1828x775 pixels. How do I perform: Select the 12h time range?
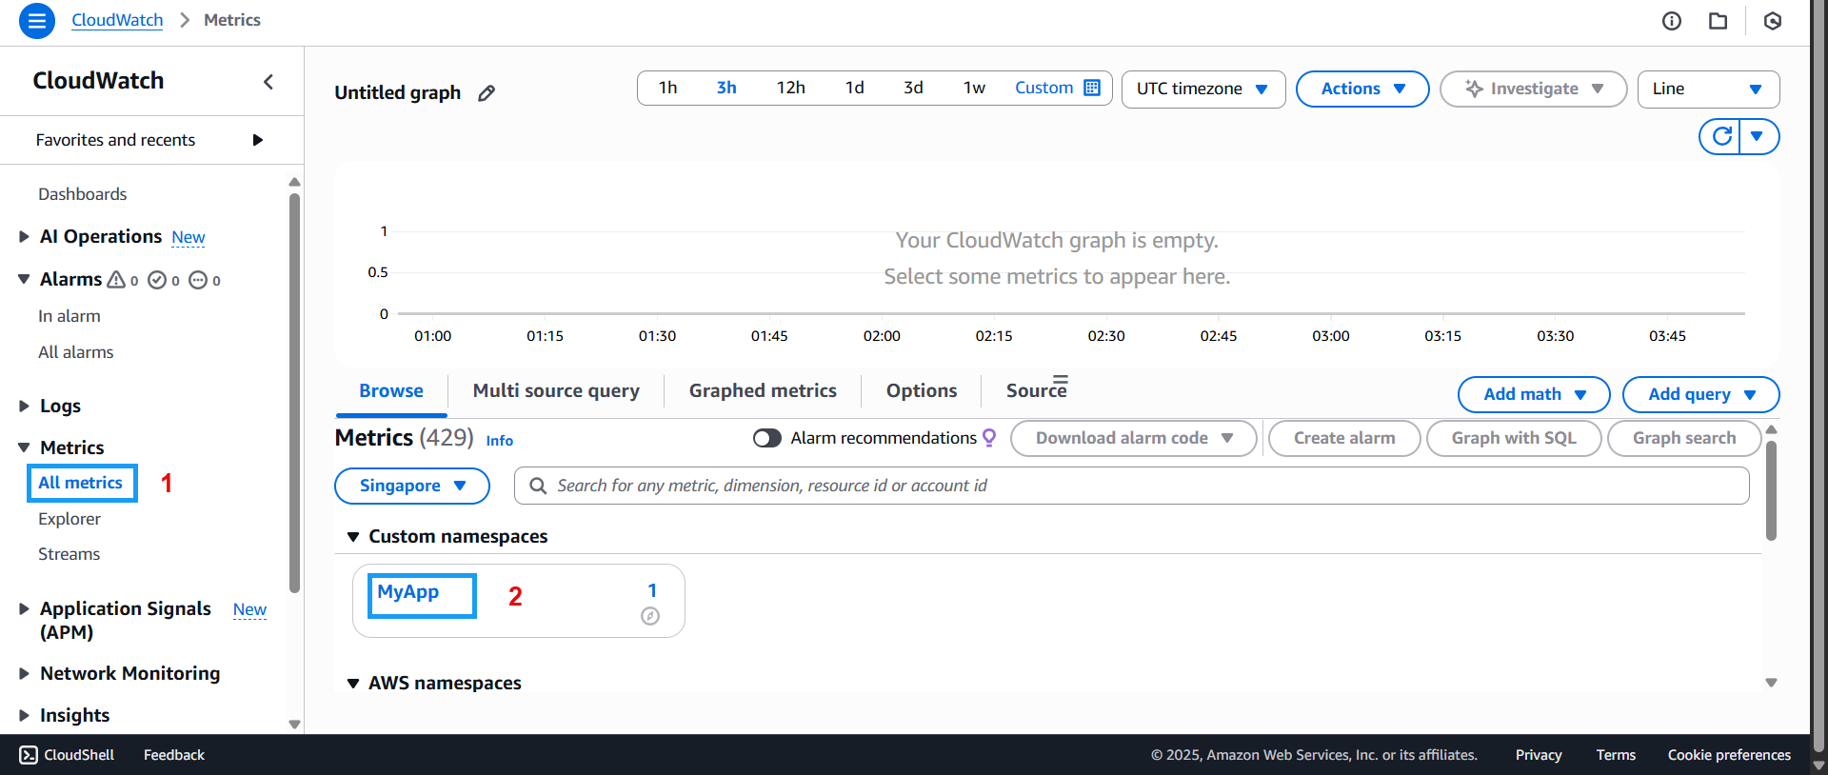pyautogui.click(x=790, y=88)
